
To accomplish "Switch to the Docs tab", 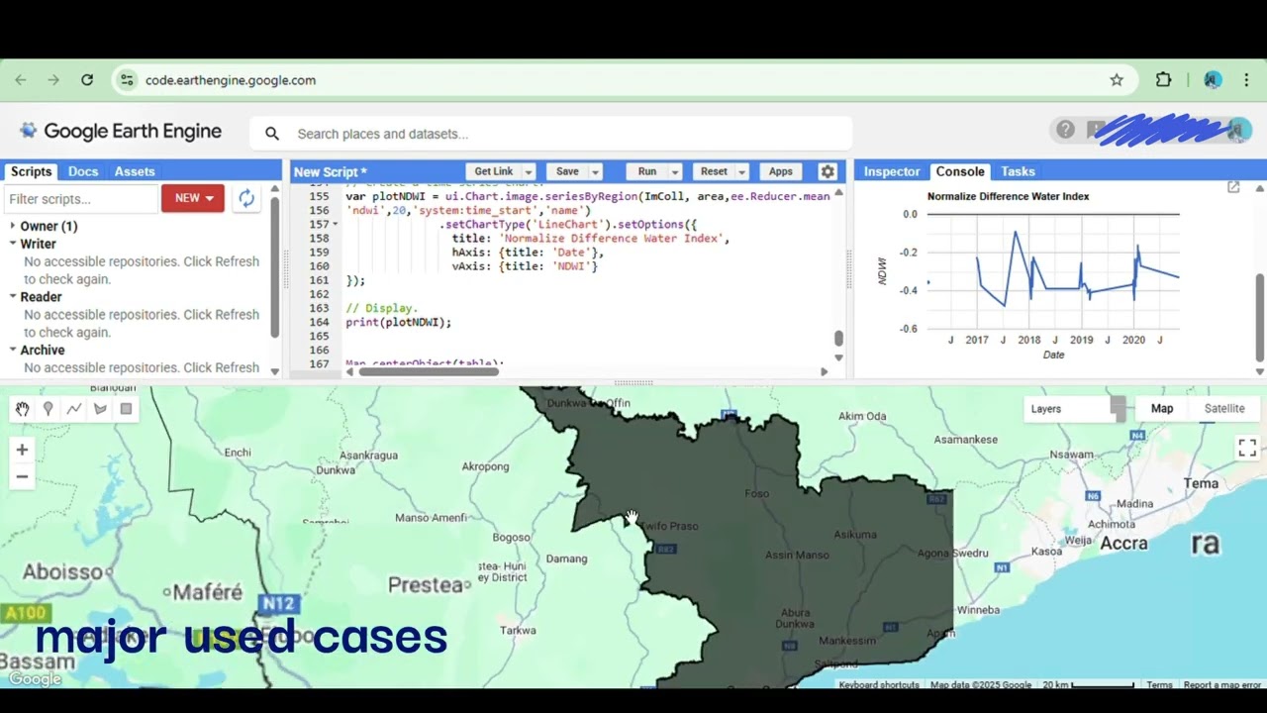I will pos(83,171).
